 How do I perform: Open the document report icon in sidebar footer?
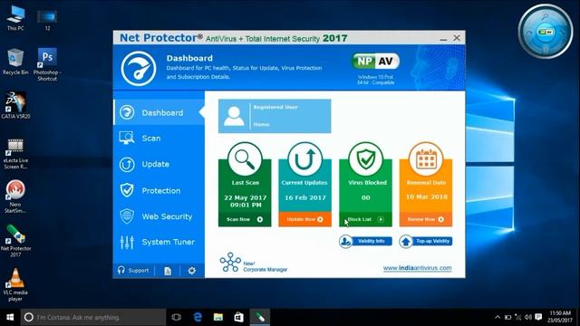[x=168, y=271]
